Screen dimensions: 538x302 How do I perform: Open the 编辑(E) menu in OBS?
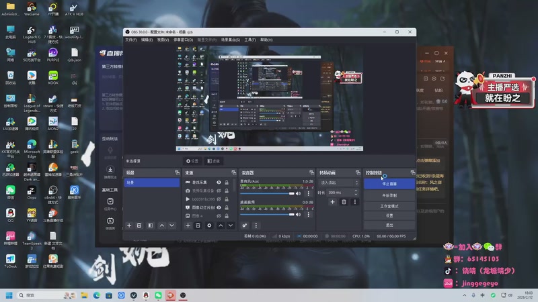click(147, 40)
